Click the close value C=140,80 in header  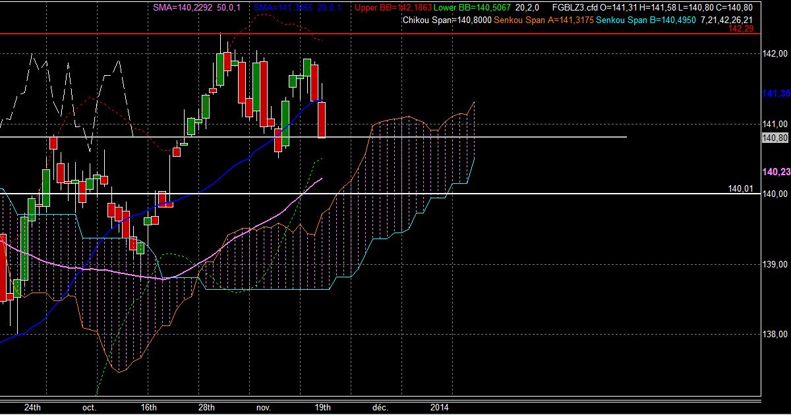pos(734,8)
